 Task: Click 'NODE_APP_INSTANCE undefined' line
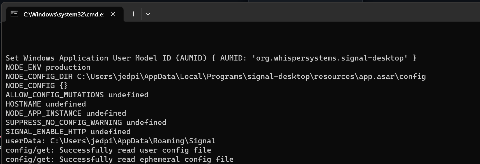click(x=66, y=113)
